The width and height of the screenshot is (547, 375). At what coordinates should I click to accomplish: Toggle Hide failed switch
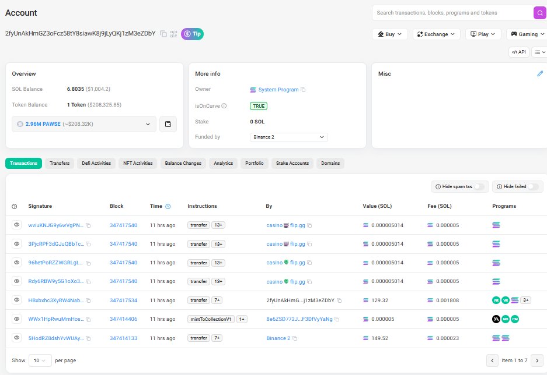pyautogui.click(x=534, y=187)
